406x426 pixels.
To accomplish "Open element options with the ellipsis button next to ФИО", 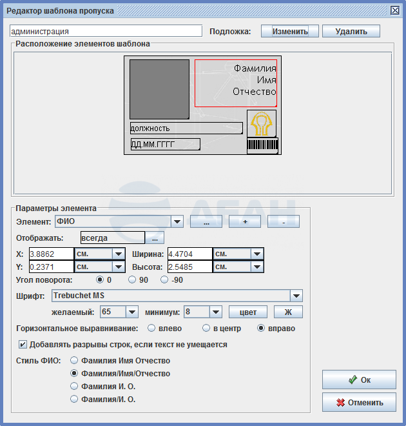I will coord(206,222).
